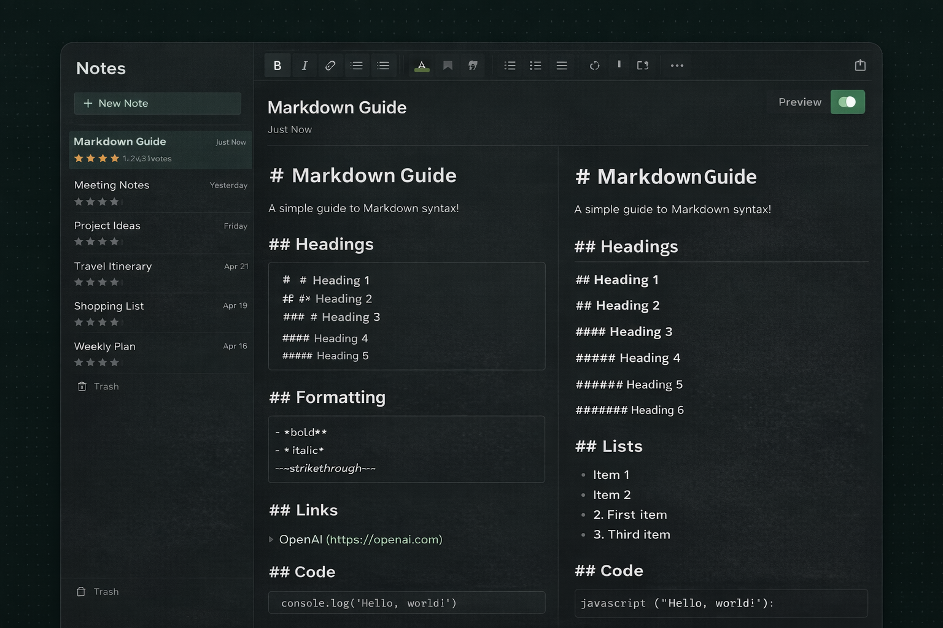Viewport: 943px width, 628px height.
Task: Click the expand fullscreen brackets icon
Action: tap(643, 66)
